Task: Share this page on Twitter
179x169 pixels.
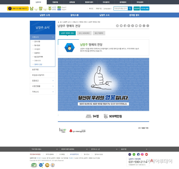Action: point(121,26)
